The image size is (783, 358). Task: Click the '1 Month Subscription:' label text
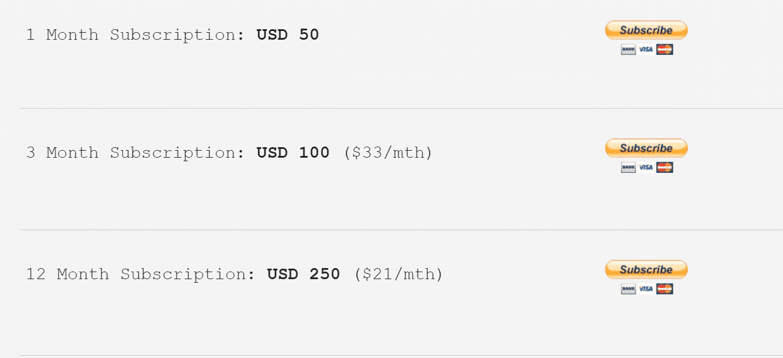pos(135,35)
